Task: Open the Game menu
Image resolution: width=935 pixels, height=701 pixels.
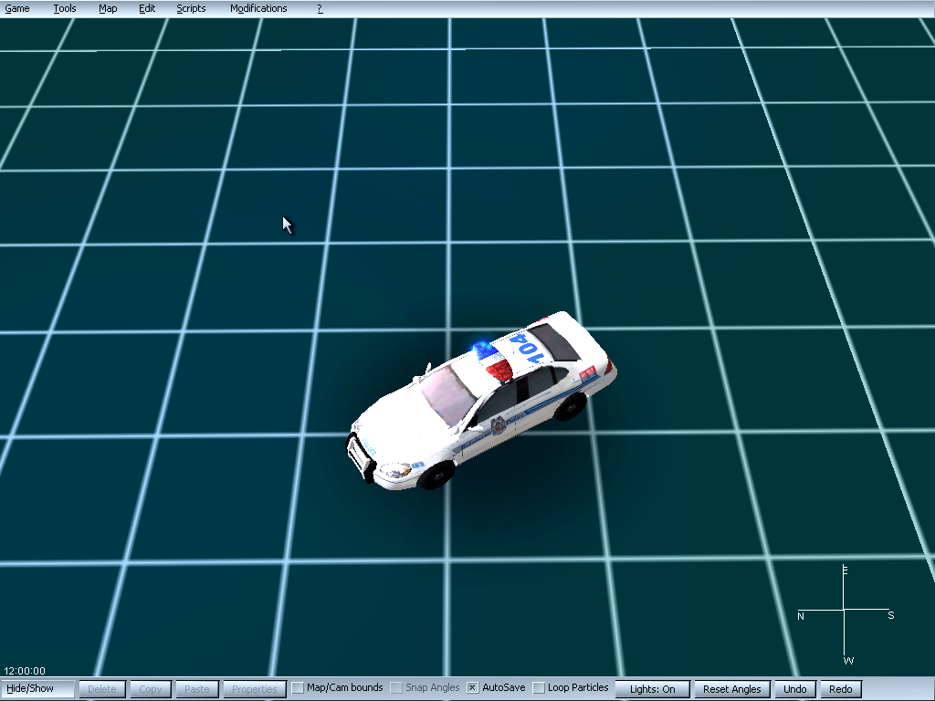Action: (17, 8)
